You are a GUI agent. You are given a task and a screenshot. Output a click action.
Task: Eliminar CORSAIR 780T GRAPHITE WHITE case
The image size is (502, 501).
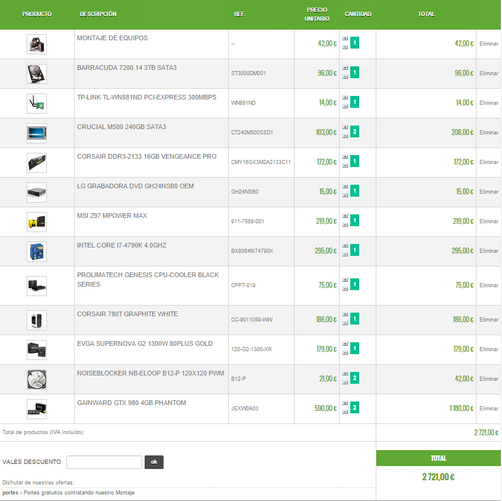tap(488, 320)
